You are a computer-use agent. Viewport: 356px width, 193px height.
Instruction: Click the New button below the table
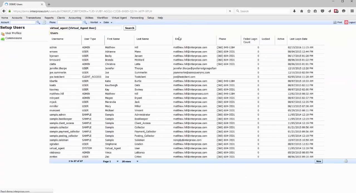[318, 161]
